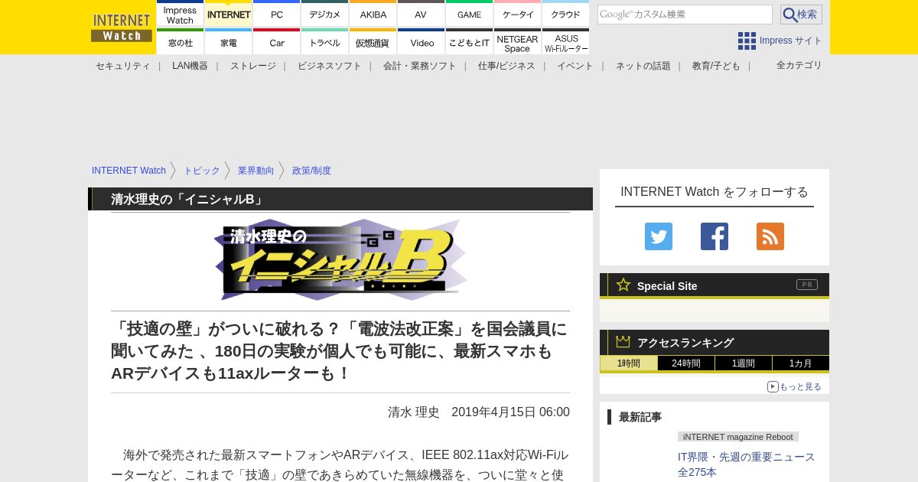Click the article headline about 電波法改正案
The height and width of the screenshot is (482, 918).
tap(340, 351)
